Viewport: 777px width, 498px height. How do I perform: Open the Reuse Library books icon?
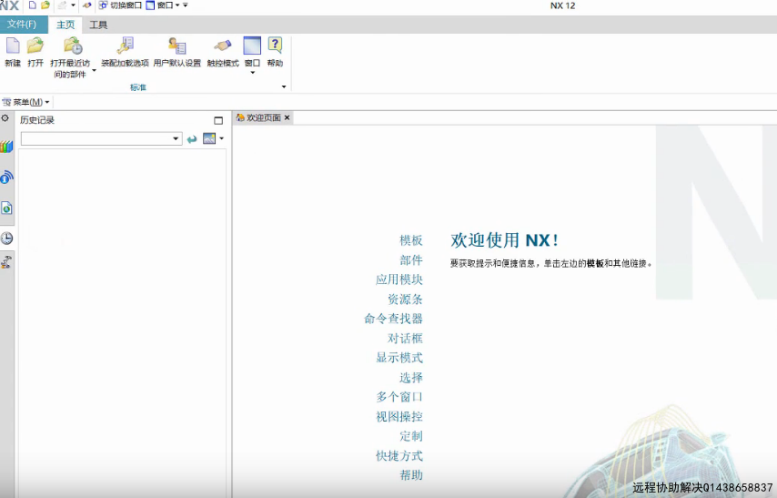coord(6,147)
